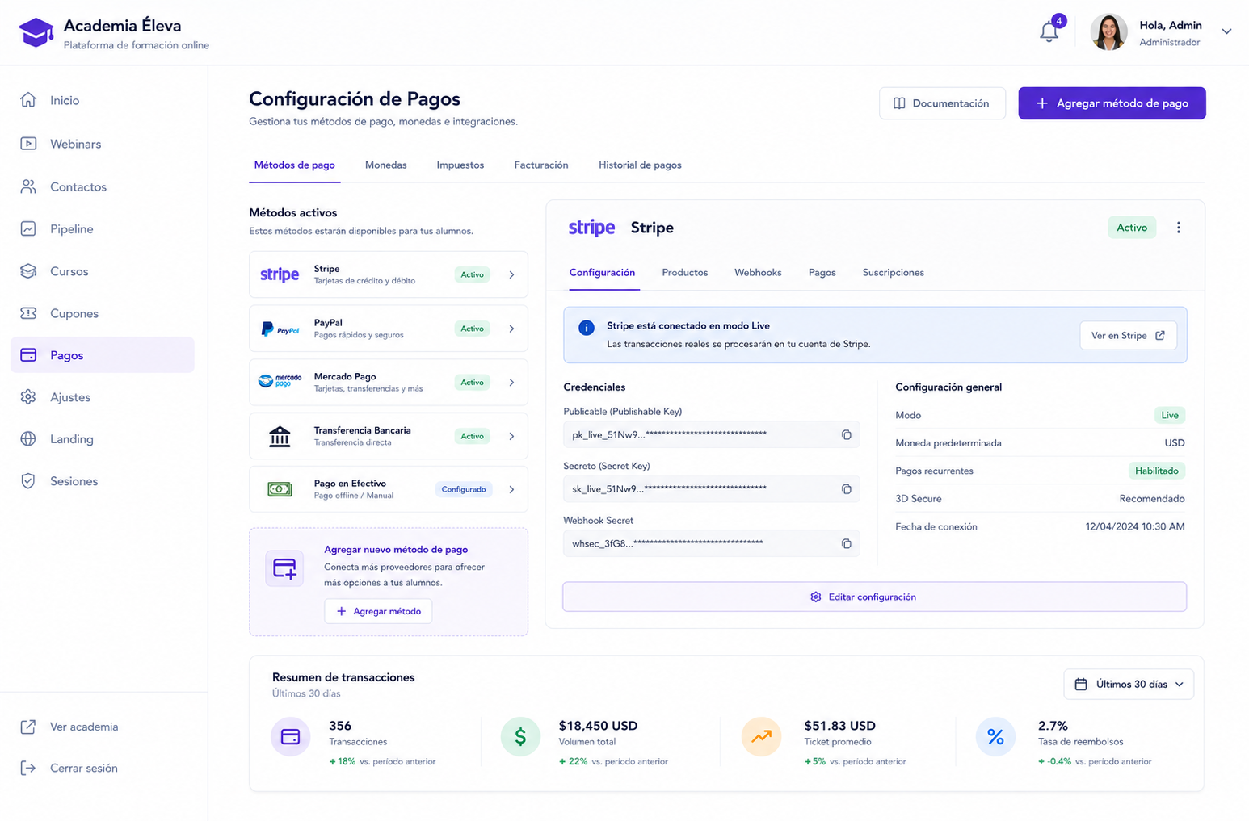This screenshot has height=821, width=1249.
Task: Switch to the Monedas tab
Action: 385,165
